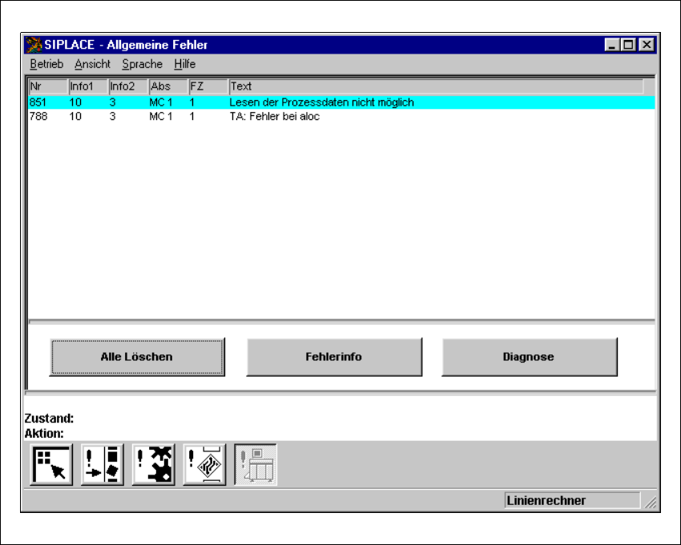
Task: Click the Aktion: label
Action: [44, 434]
